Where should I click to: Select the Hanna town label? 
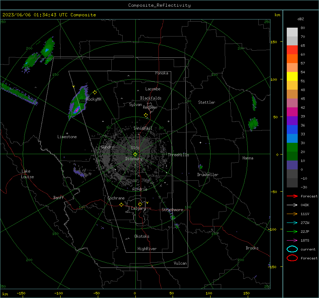click(x=248, y=158)
